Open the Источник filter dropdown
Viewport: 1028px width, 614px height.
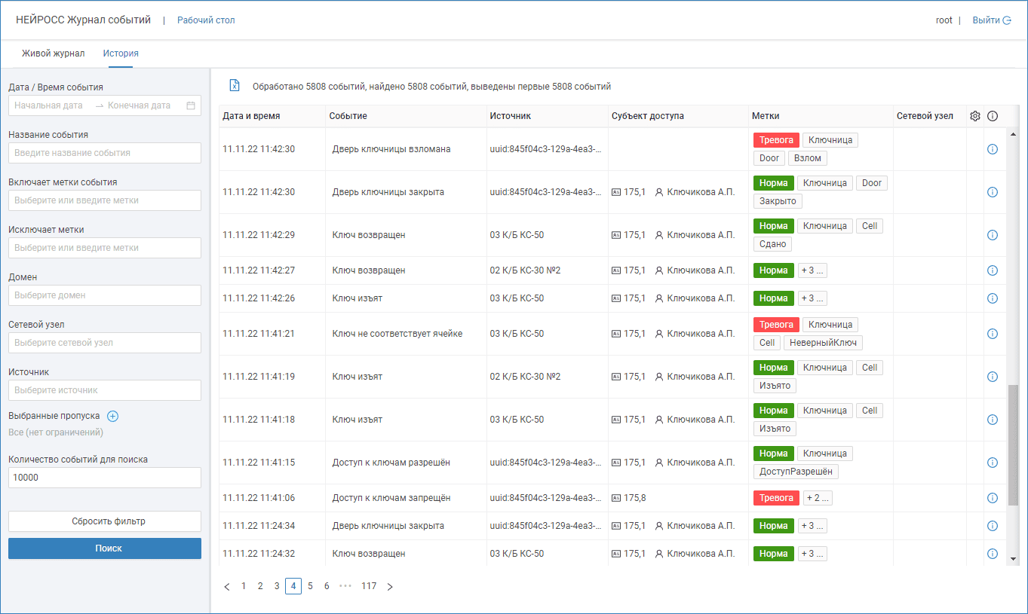(x=105, y=390)
